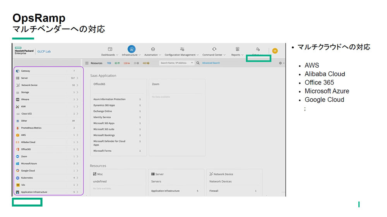This screenshot has width=387, height=217.
Task: Expand the VMware row chevron
Action: pos(77,100)
